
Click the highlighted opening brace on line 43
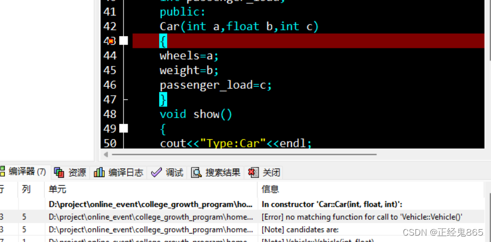[x=163, y=41]
